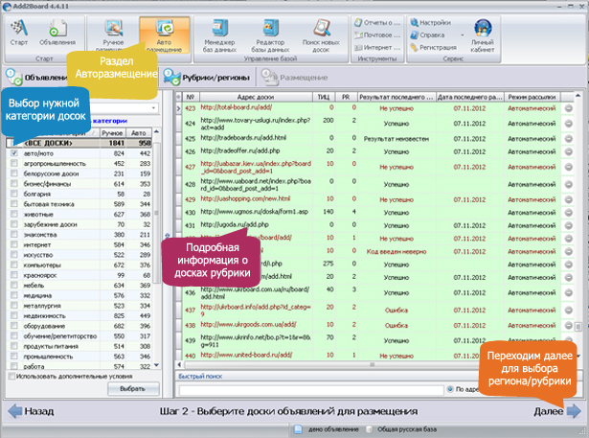589x438 pixels.
Task: Open the Объявления ribbon icon
Action: [57, 34]
